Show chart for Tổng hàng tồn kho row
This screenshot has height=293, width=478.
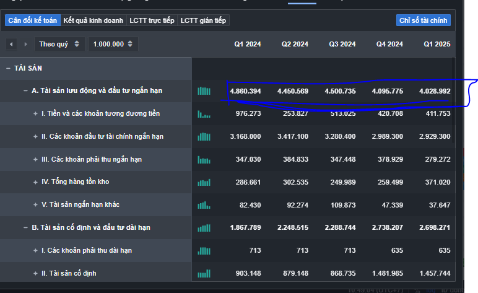click(204, 182)
